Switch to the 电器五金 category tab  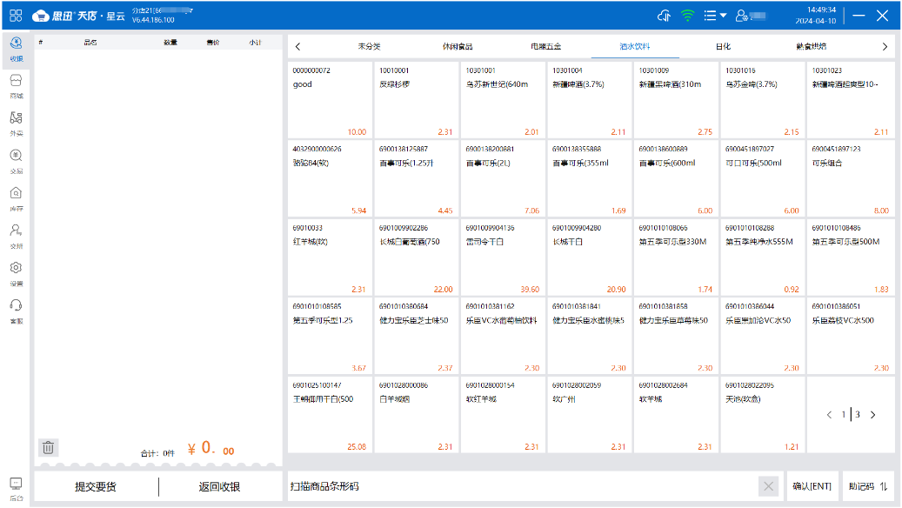(546, 47)
